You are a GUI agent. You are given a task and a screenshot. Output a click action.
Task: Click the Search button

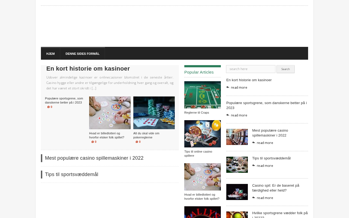(285, 69)
